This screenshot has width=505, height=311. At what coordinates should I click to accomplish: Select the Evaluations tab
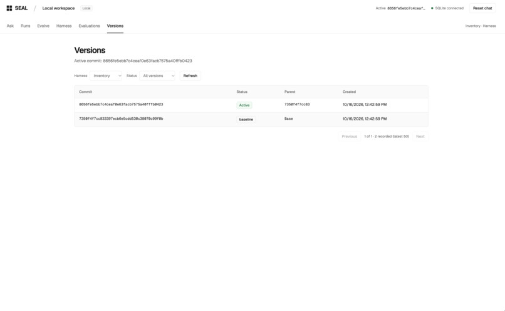[x=89, y=26]
